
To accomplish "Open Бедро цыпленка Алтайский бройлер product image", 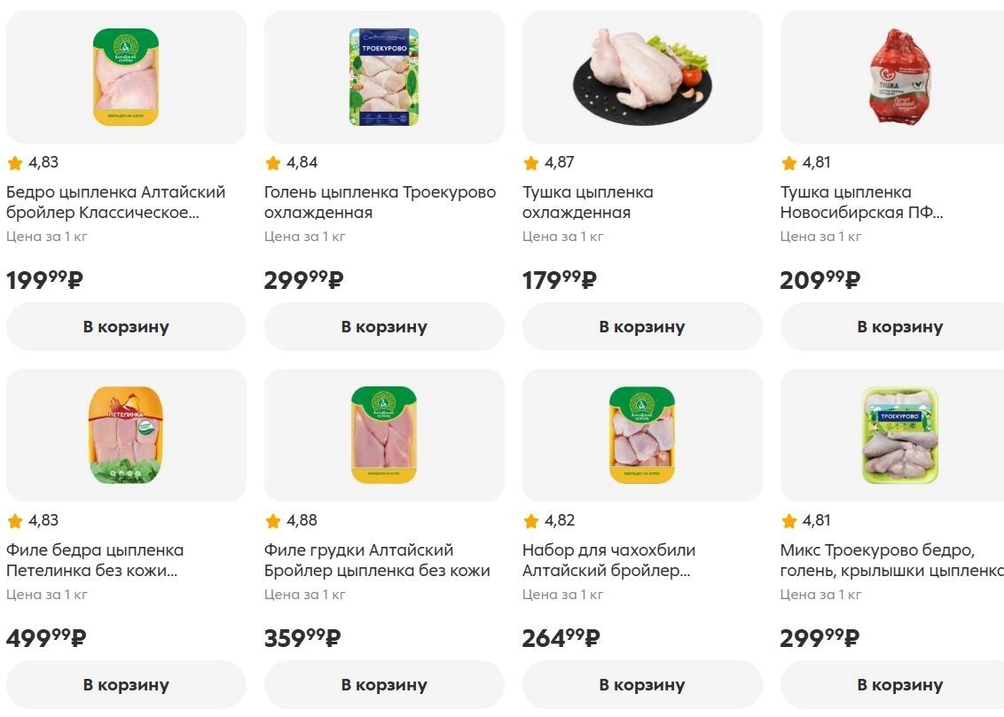I will [x=126, y=77].
